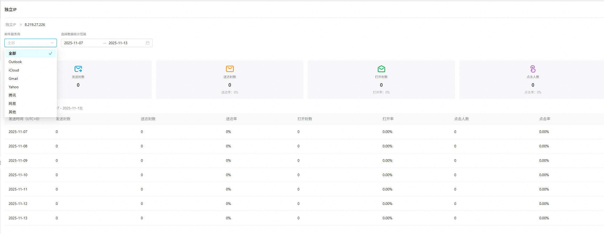Click the green opened envelope icon

click(381, 69)
